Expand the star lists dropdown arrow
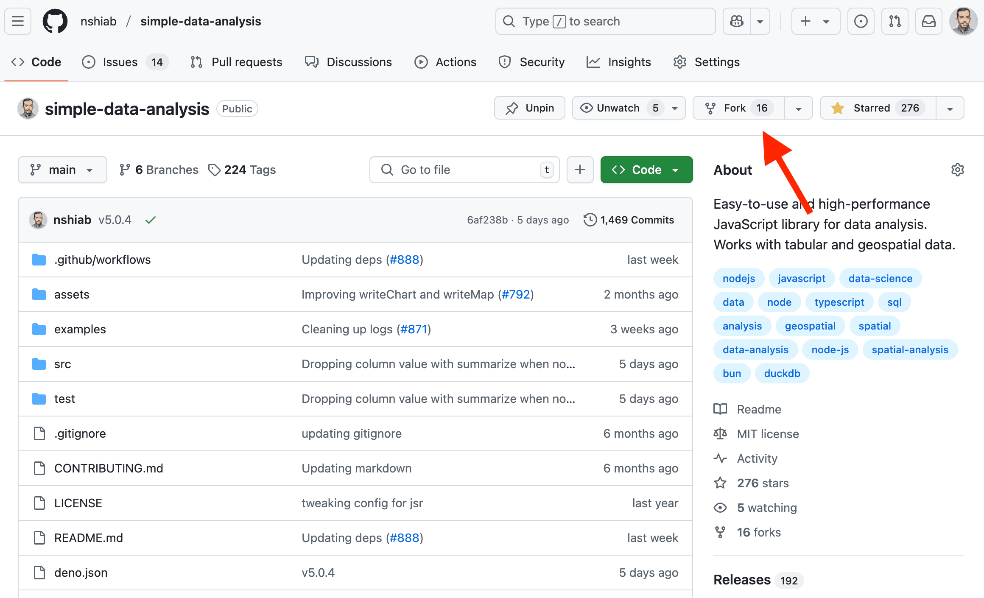Viewport: 984px width, 598px height. (950, 108)
